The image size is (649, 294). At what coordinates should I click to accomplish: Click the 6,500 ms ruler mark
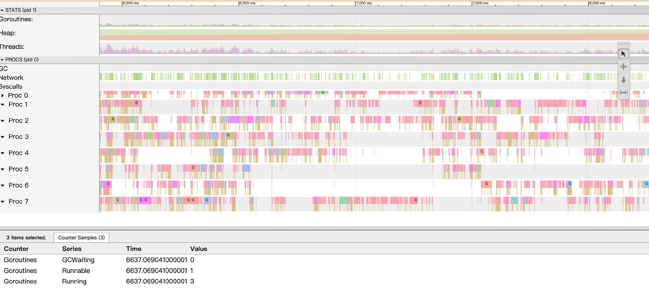[247, 3]
